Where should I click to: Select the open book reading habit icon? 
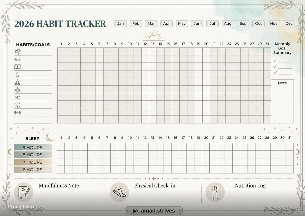(17, 67)
